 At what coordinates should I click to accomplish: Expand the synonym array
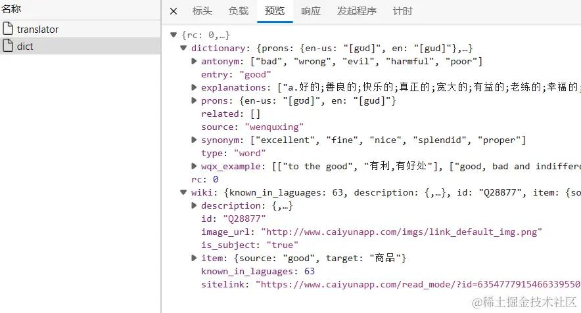tap(194, 140)
